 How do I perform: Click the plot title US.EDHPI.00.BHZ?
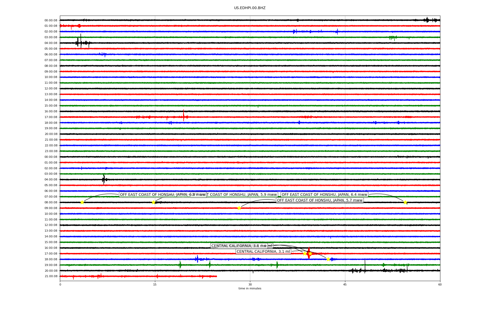(x=250, y=8)
